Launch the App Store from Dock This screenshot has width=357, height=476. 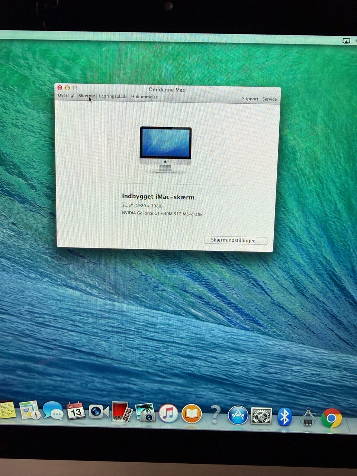pyautogui.click(x=238, y=415)
